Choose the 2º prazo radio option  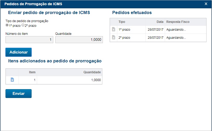point(23,25)
